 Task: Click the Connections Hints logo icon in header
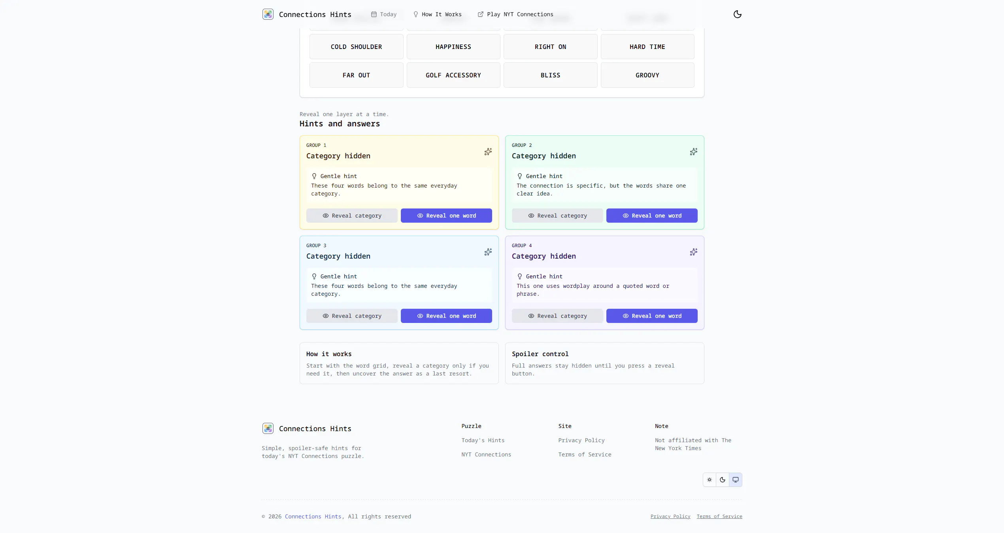click(268, 14)
